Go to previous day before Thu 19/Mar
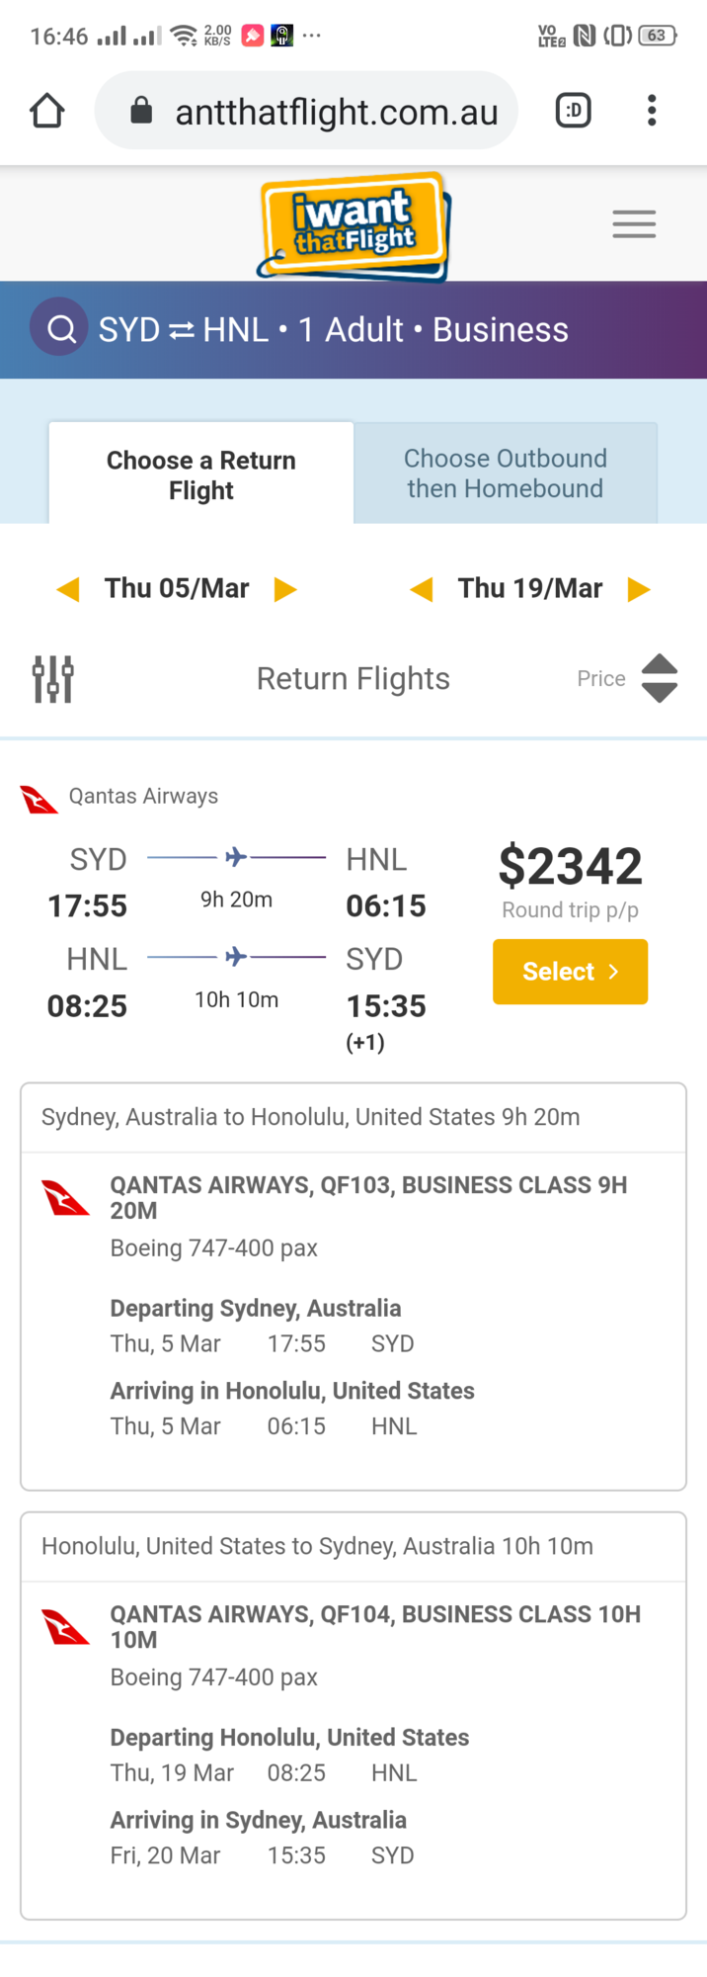 click(422, 590)
